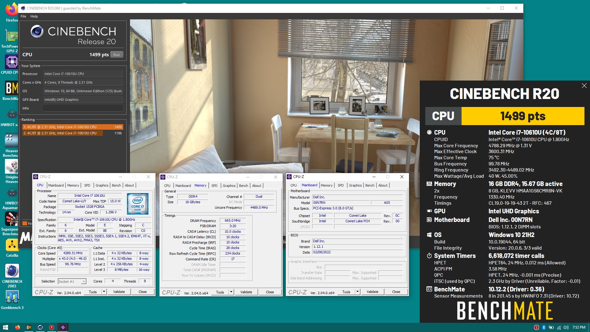Click the Uncore Frequency value 4489.0 MHz
590x332 pixels.
click(259, 207)
